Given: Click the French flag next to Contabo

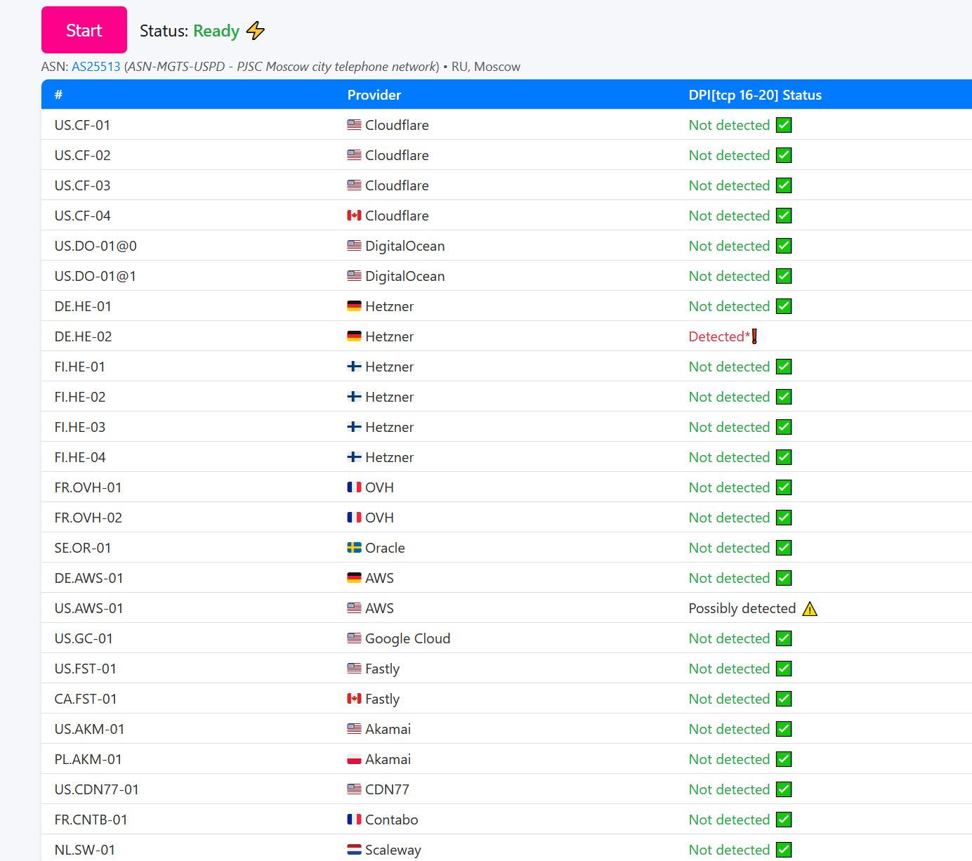Looking at the screenshot, I should pos(354,820).
